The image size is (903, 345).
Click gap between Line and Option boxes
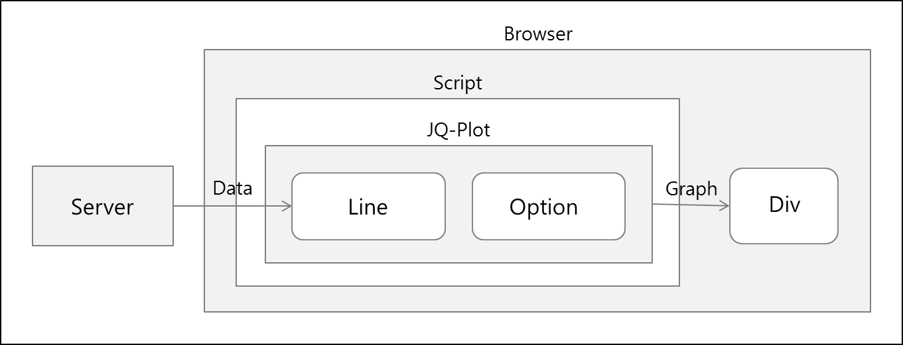pyautogui.click(x=458, y=206)
